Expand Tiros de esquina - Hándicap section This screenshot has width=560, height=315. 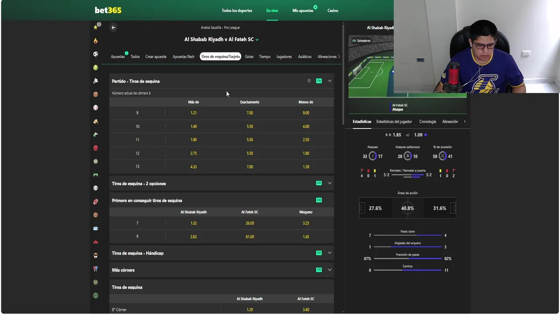(x=330, y=253)
